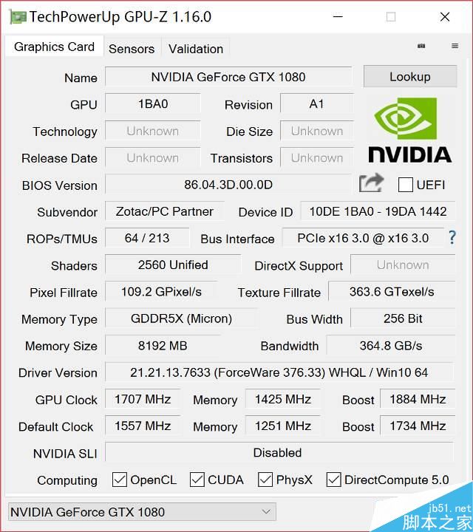Select the Graphics Card tab

[x=54, y=47]
